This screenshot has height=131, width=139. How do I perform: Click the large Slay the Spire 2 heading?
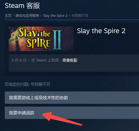point(101,31)
